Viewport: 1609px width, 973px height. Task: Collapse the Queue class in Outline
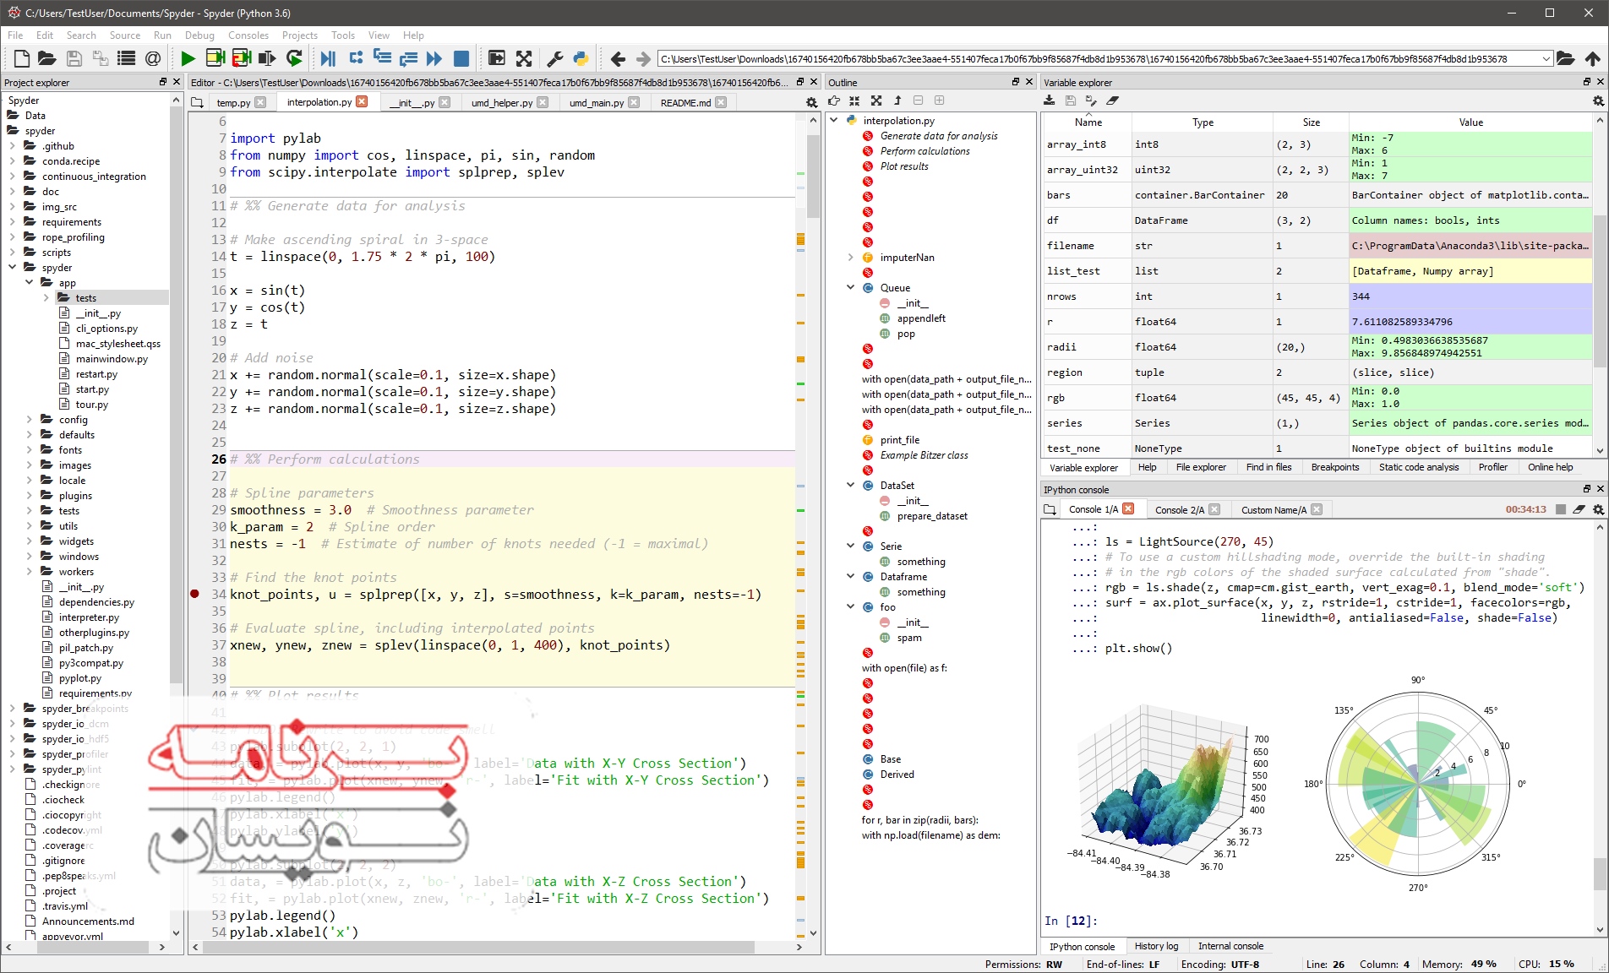click(x=851, y=288)
